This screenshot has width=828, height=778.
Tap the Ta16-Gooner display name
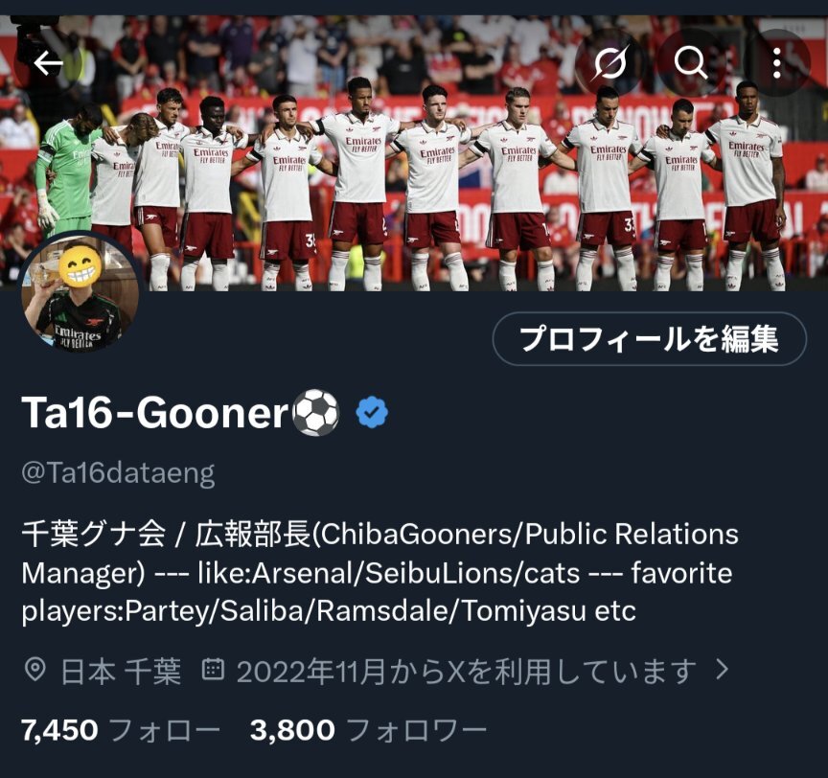154,413
